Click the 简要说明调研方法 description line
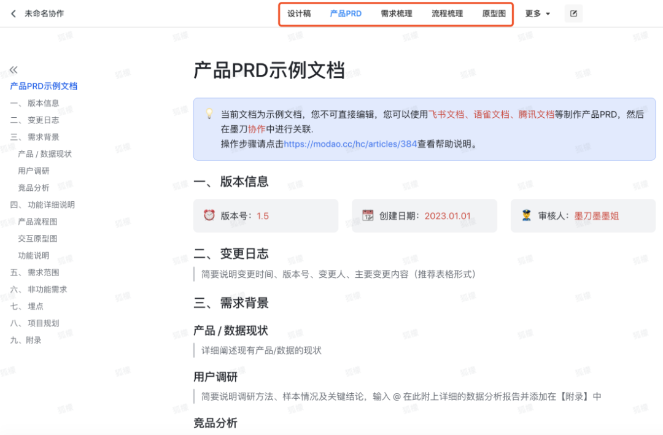This screenshot has height=435, width=663. click(401, 396)
